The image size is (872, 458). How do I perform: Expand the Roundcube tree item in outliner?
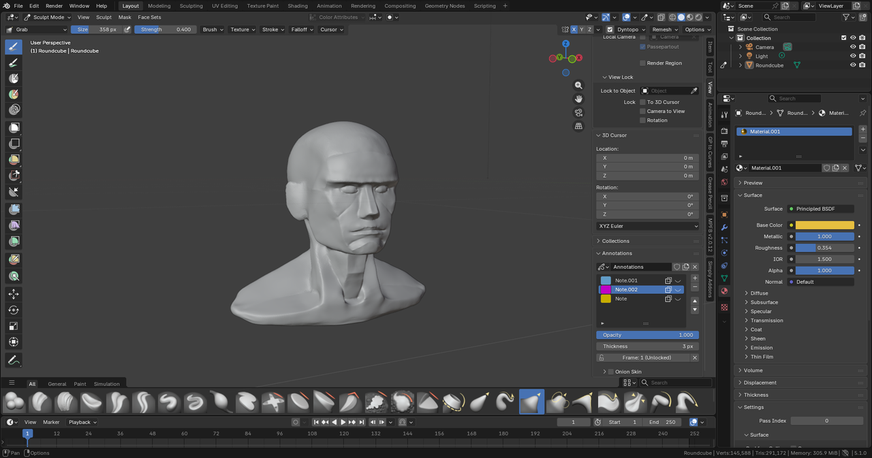[741, 65]
